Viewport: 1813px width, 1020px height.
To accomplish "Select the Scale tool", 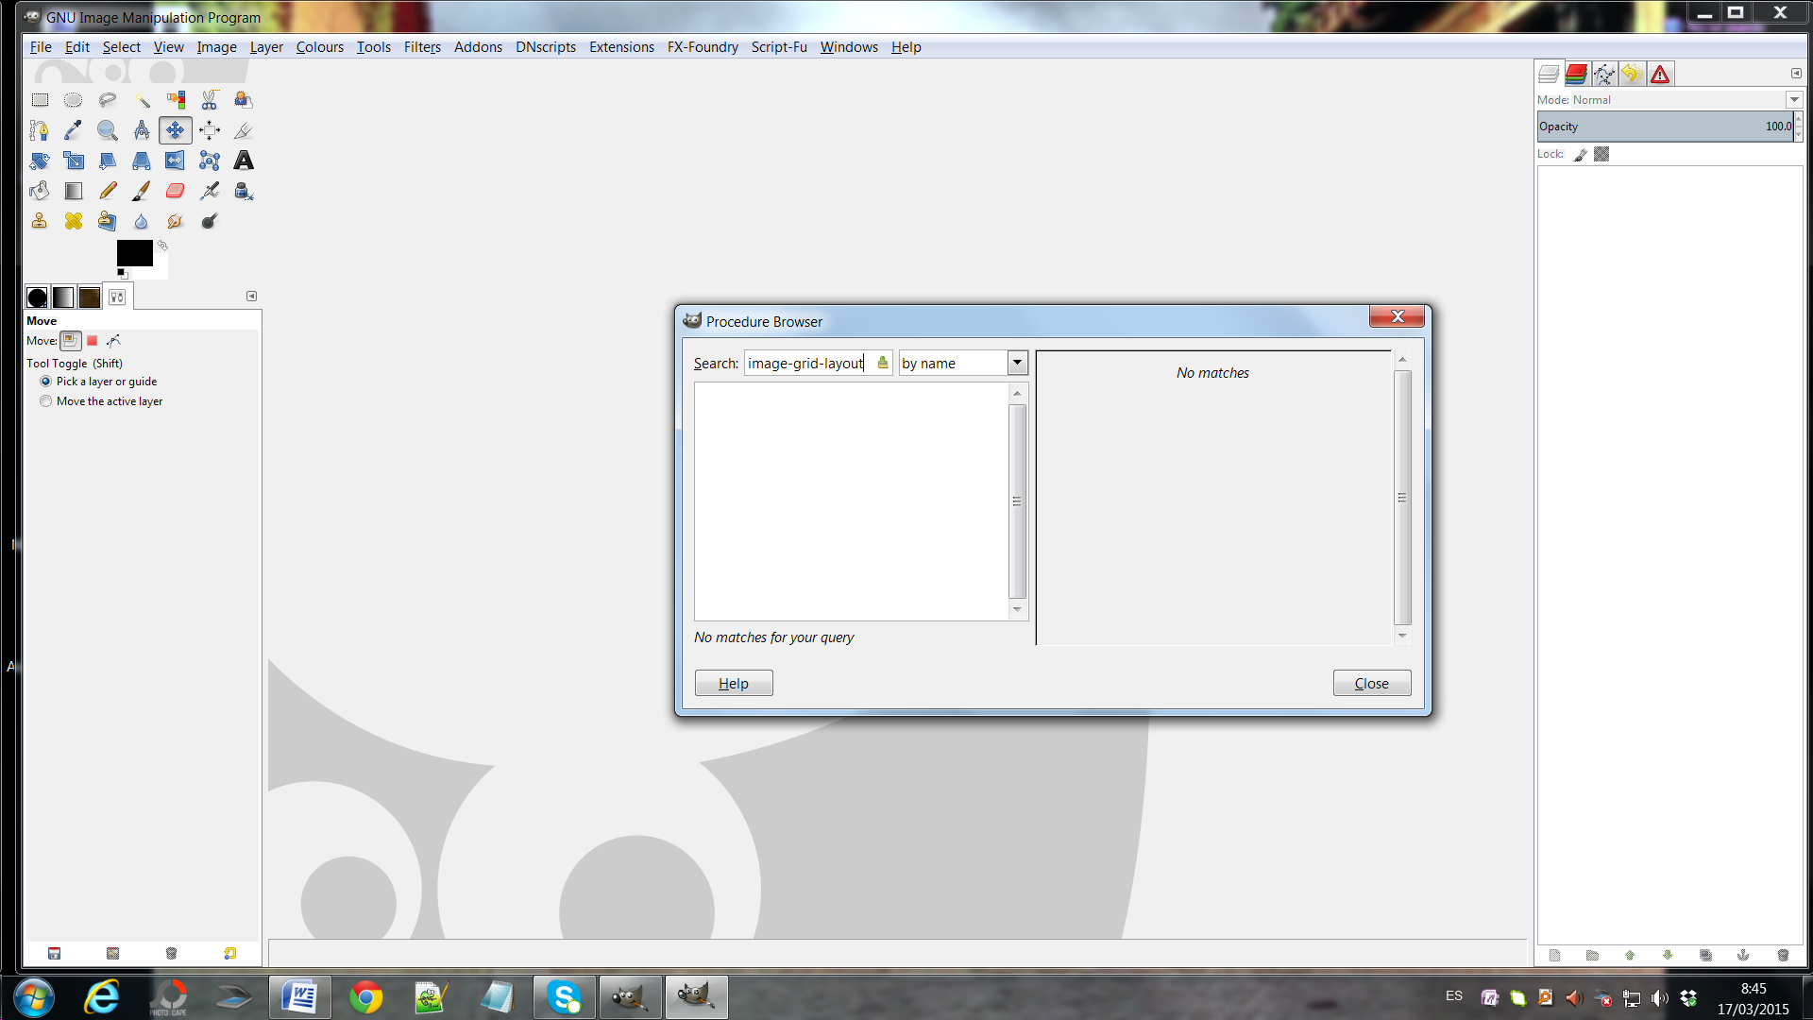I will [x=74, y=161].
